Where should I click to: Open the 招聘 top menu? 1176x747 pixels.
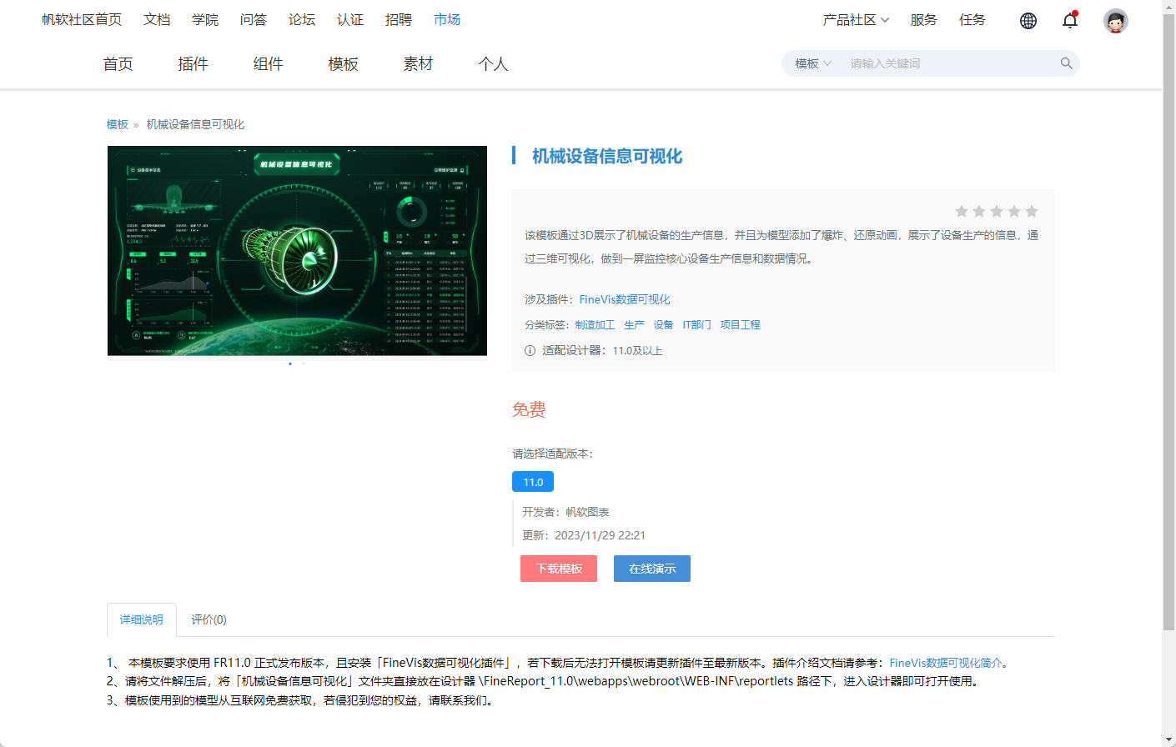[x=399, y=20]
